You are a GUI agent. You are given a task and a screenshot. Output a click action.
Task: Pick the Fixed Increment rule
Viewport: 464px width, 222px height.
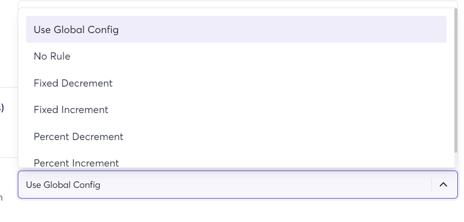click(236, 110)
